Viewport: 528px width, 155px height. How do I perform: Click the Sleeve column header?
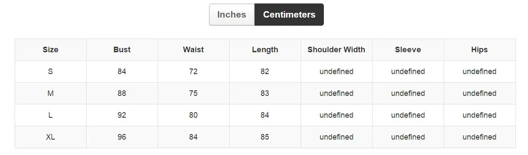tap(408, 50)
